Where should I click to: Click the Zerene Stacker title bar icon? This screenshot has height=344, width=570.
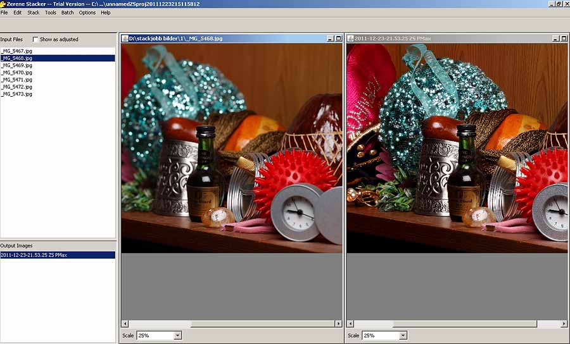(3, 4)
